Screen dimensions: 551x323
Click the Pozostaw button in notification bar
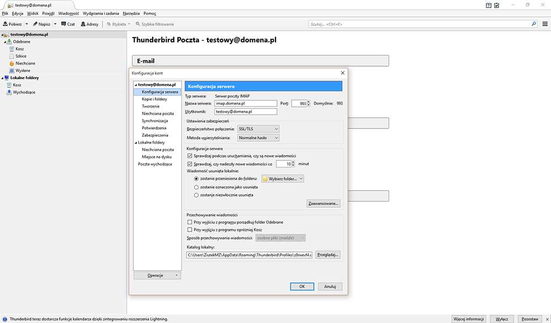(530, 319)
